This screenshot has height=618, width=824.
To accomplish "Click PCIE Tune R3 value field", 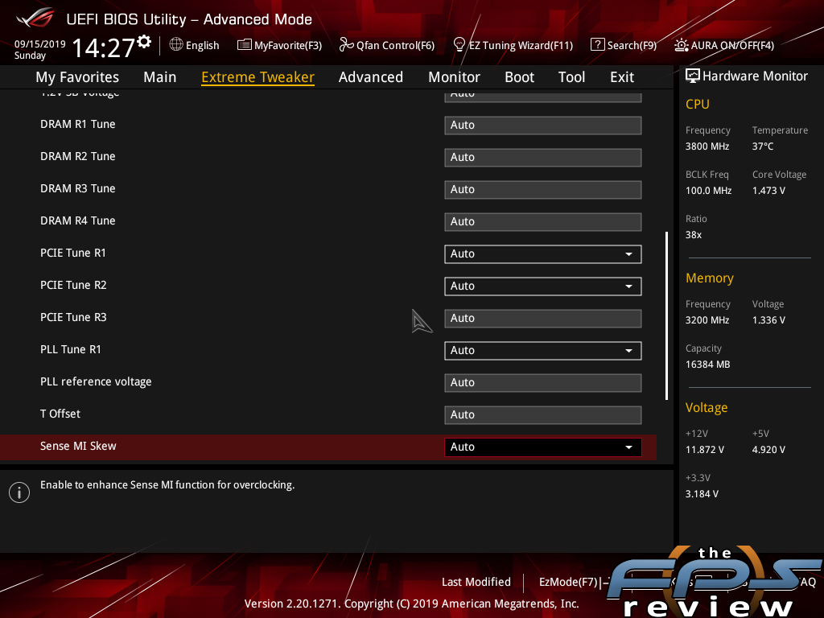I will (543, 318).
